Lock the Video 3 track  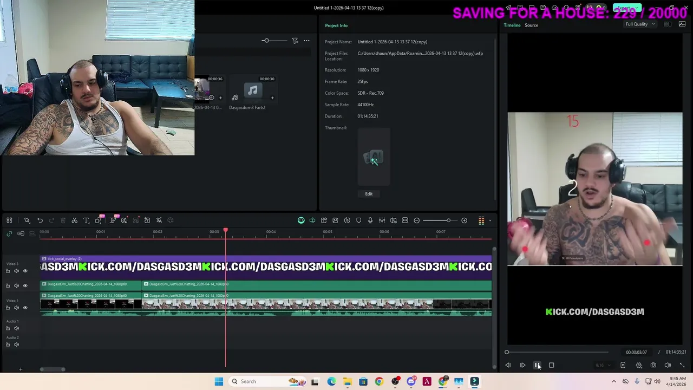pyautogui.click(x=8, y=271)
